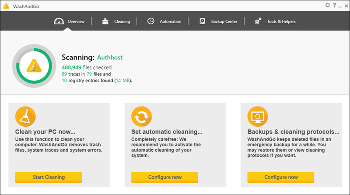Viewport: 350px width, 195px height.
Task: Open help with the question mark icon
Action: (334, 5)
